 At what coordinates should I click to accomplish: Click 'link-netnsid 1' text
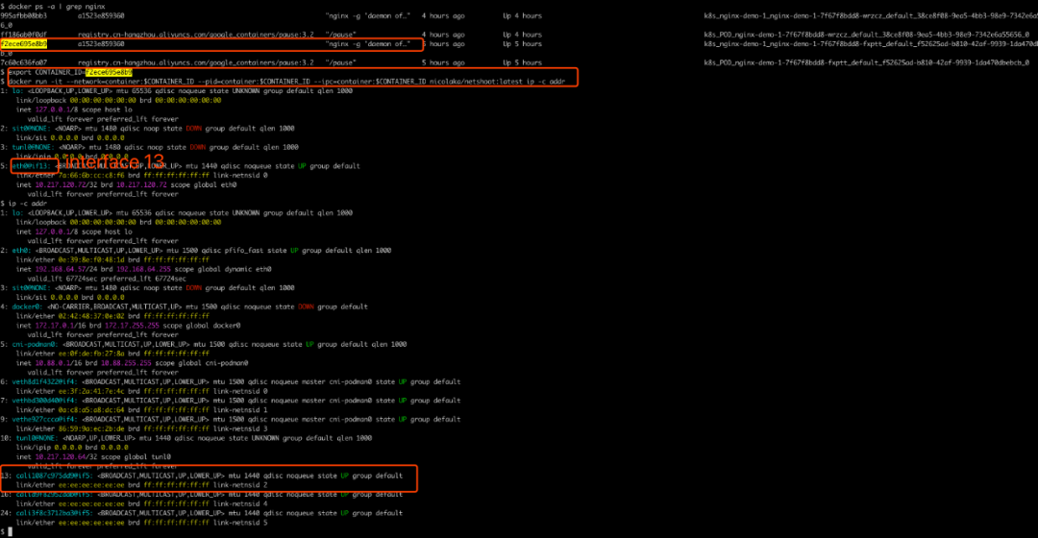pyautogui.click(x=240, y=409)
